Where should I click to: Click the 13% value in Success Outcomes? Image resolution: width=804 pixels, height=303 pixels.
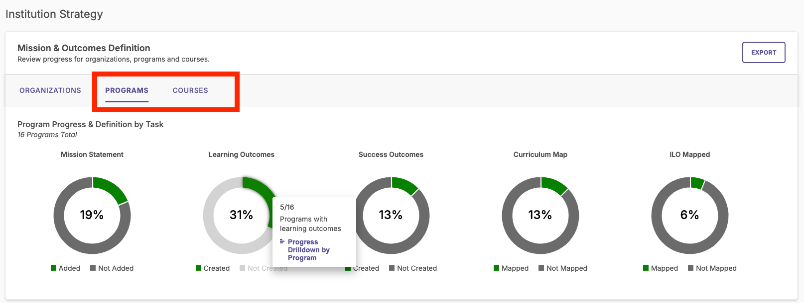(x=391, y=215)
